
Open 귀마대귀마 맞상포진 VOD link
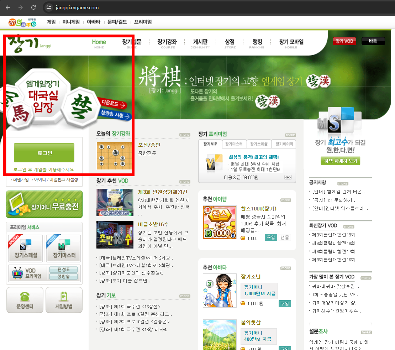pyautogui.click(x=336, y=286)
